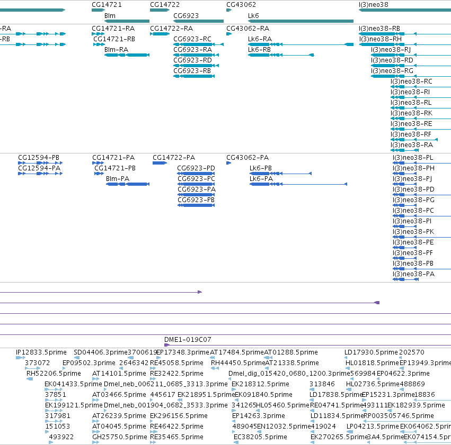This screenshot has height=445, width=451.
Task: Click protein CG12594-PB
Action: click(x=39, y=158)
